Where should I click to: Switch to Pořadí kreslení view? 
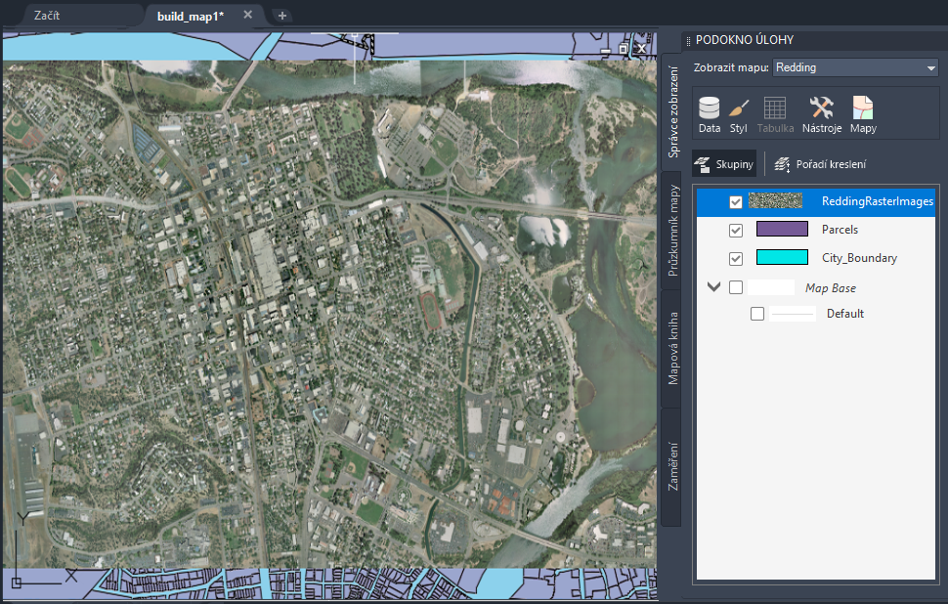pos(820,164)
